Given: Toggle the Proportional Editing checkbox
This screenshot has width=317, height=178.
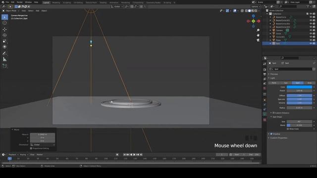Looking at the screenshot, I should (x=31, y=148).
